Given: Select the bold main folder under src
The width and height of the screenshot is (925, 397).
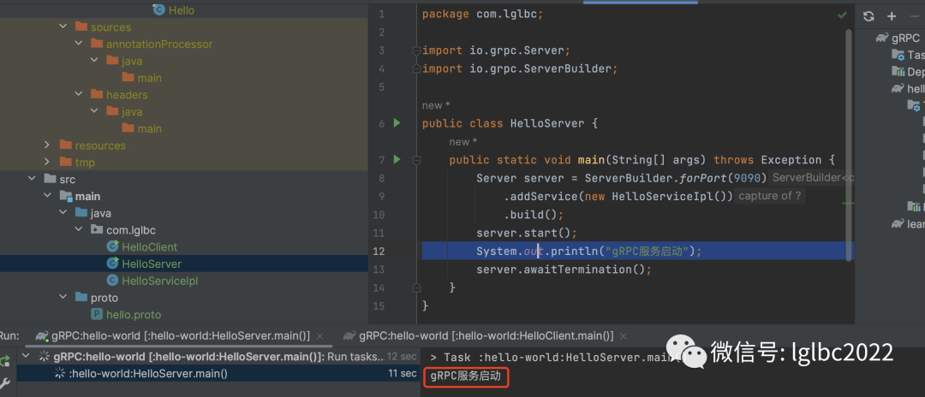Looking at the screenshot, I should [87, 196].
